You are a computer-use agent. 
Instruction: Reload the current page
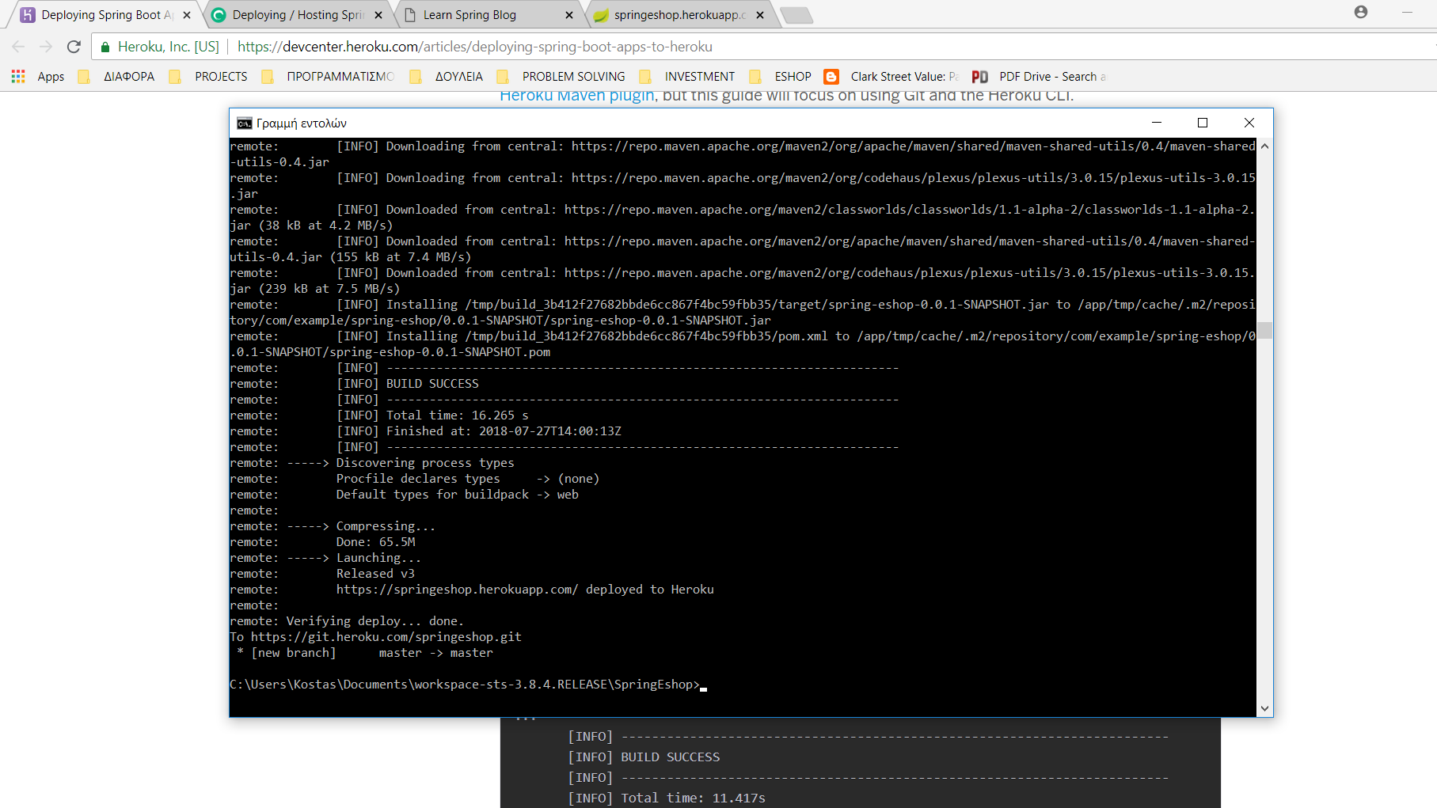[74, 47]
